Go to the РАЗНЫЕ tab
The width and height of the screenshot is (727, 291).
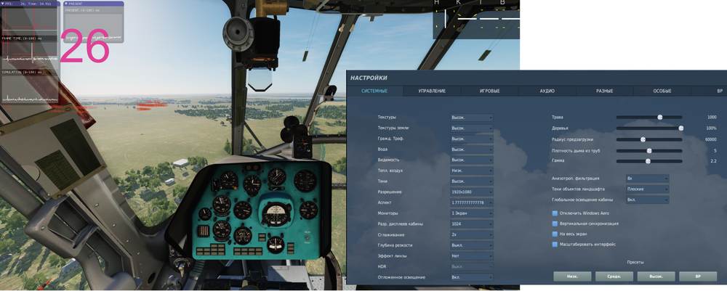tap(605, 91)
